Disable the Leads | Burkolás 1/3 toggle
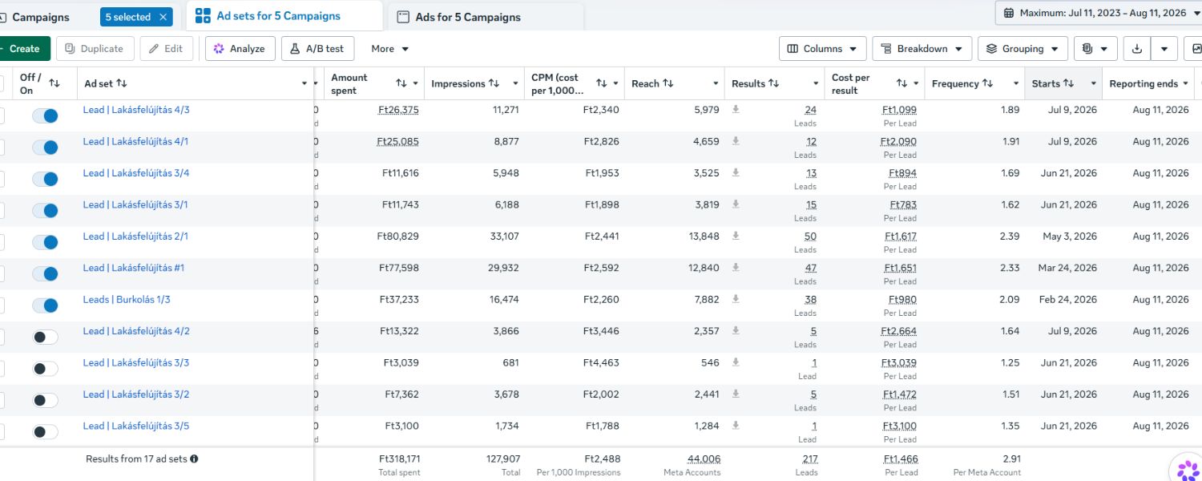 click(45, 305)
